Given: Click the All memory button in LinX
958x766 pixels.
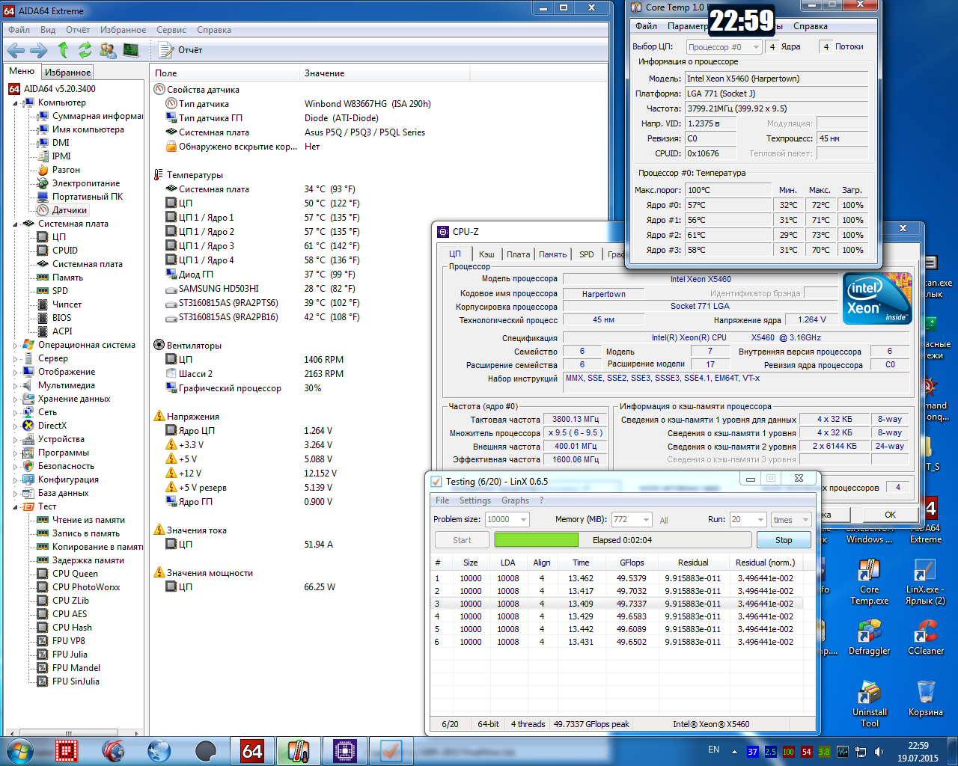Looking at the screenshot, I should [x=664, y=521].
